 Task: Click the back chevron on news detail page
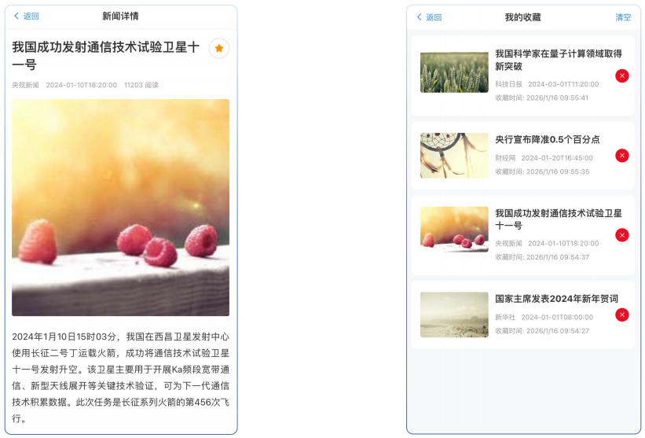click(x=16, y=16)
